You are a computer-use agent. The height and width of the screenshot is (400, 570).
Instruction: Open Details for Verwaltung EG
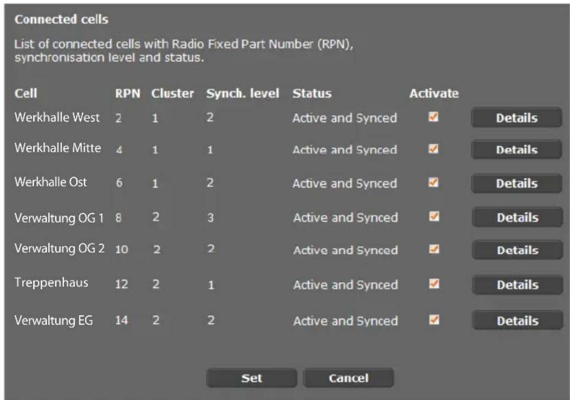[x=517, y=321]
